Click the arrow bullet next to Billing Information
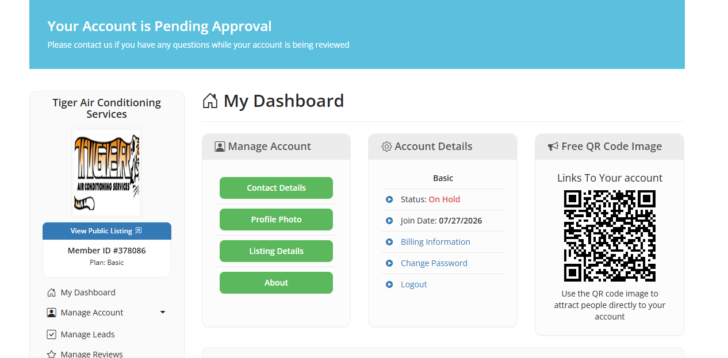728x358 pixels. [389, 242]
